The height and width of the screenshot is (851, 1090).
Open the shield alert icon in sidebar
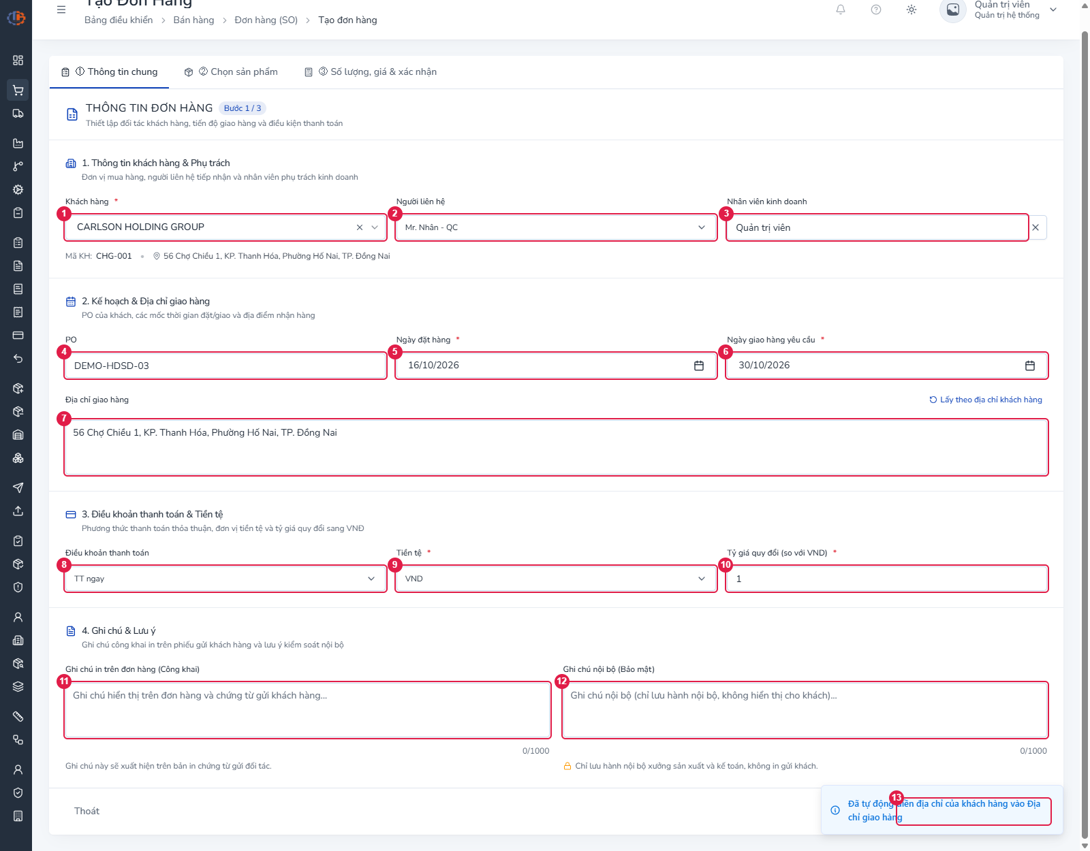coord(18,588)
